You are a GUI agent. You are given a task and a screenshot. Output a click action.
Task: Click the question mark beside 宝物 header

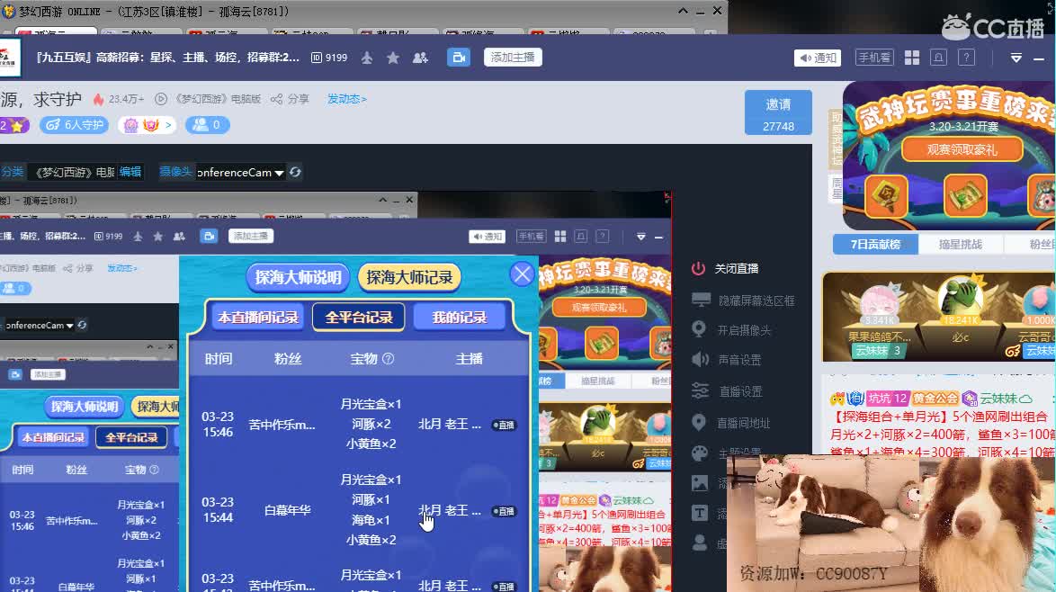[x=389, y=359]
